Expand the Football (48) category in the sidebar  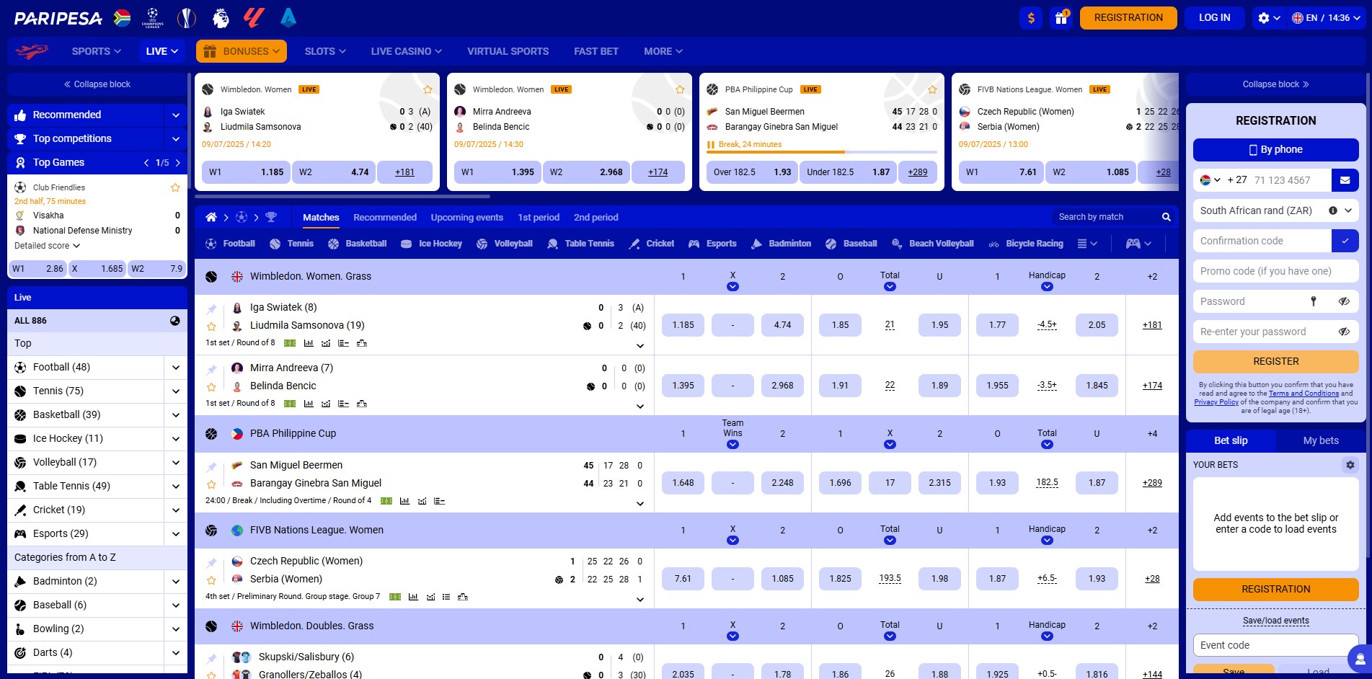(x=175, y=367)
